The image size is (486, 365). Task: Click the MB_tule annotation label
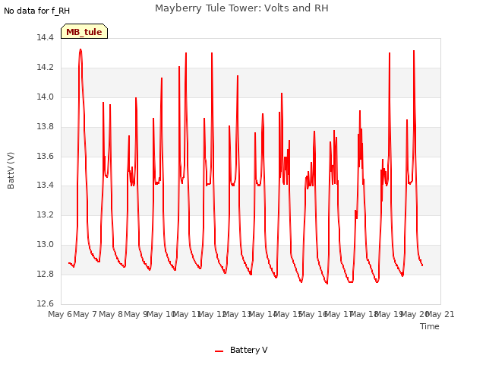[84, 32]
